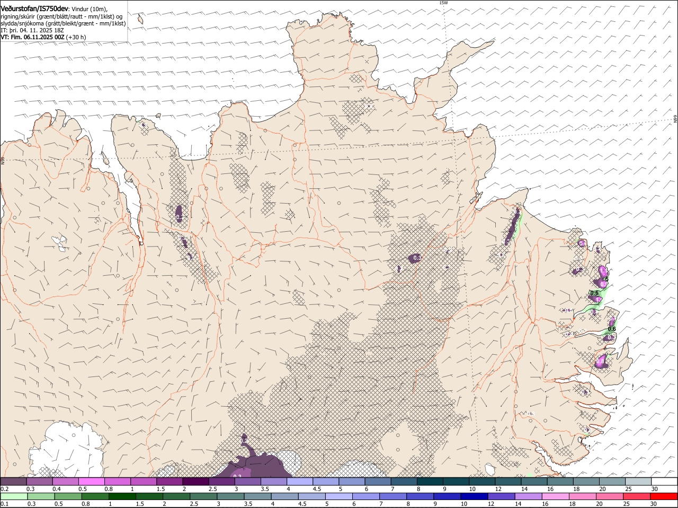678x508 pixels.
Task: Click the lilac 14 swatch in green-blue-red legend
Action: point(528,496)
